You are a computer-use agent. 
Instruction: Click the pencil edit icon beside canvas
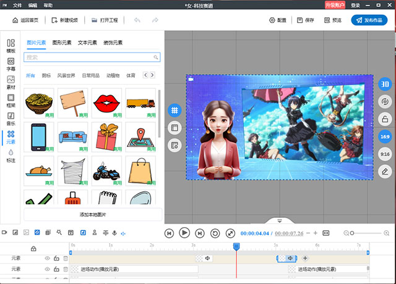(384, 171)
